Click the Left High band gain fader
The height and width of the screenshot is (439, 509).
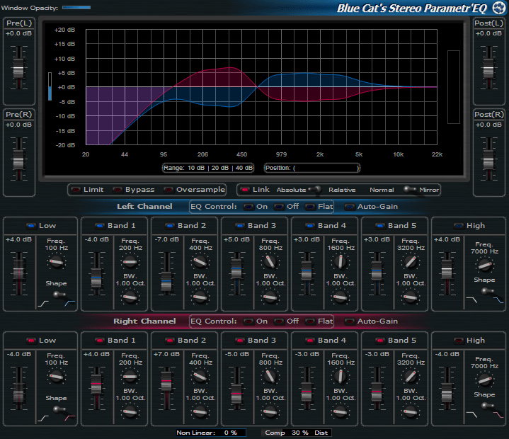pyautogui.click(x=447, y=269)
